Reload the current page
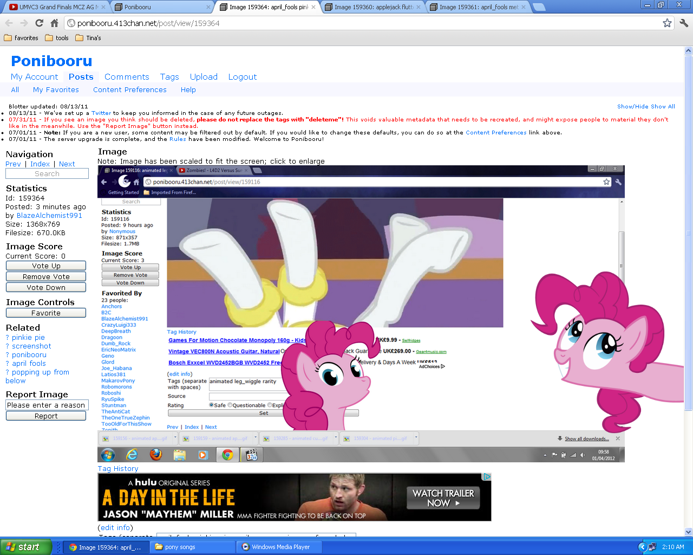693x555 pixels. point(39,23)
